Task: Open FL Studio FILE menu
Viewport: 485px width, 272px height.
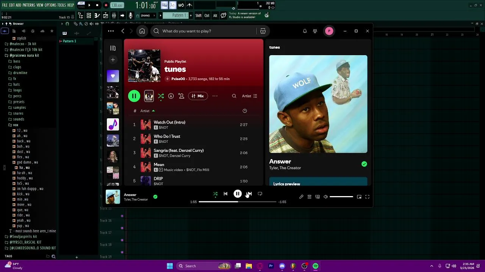Action: coord(5,5)
